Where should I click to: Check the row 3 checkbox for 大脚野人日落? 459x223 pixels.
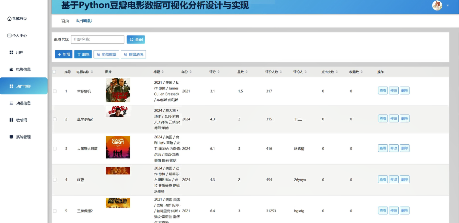55,149
